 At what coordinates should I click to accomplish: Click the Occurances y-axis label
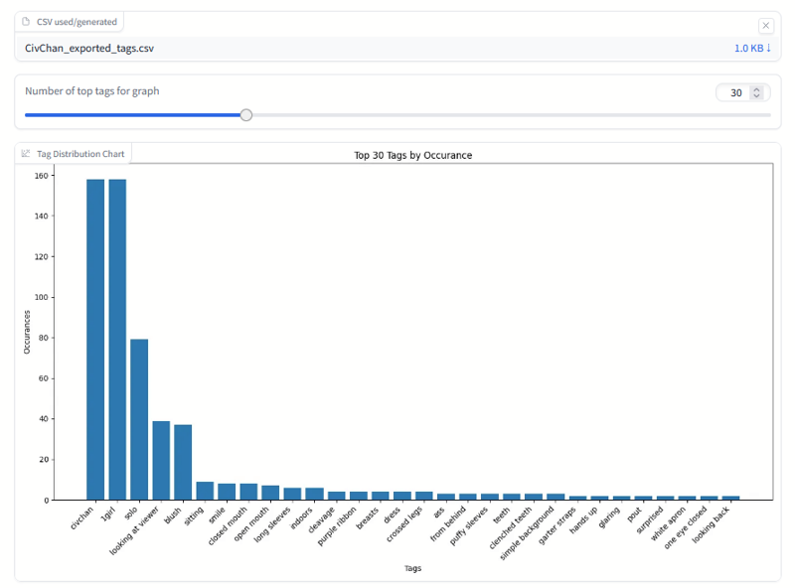[x=28, y=332]
